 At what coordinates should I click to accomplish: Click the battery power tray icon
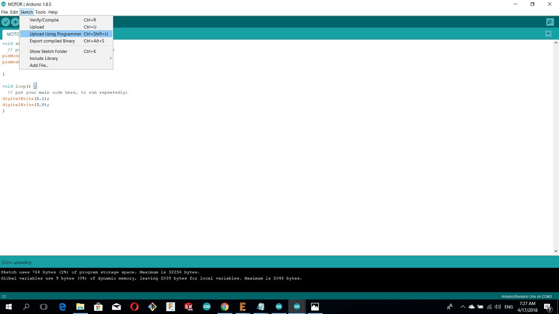pyautogui.click(x=480, y=307)
